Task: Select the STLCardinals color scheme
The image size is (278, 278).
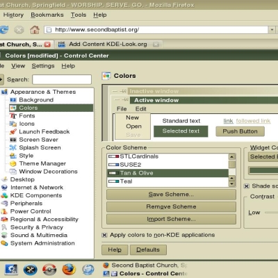Action: tap(167, 156)
